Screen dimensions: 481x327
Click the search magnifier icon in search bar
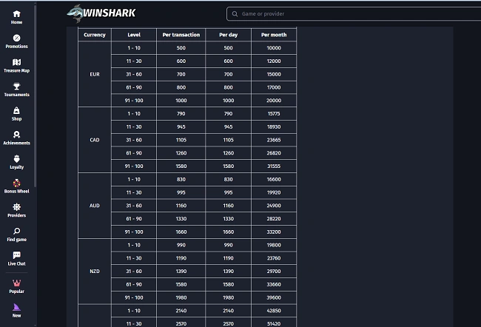tap(235, 14)
